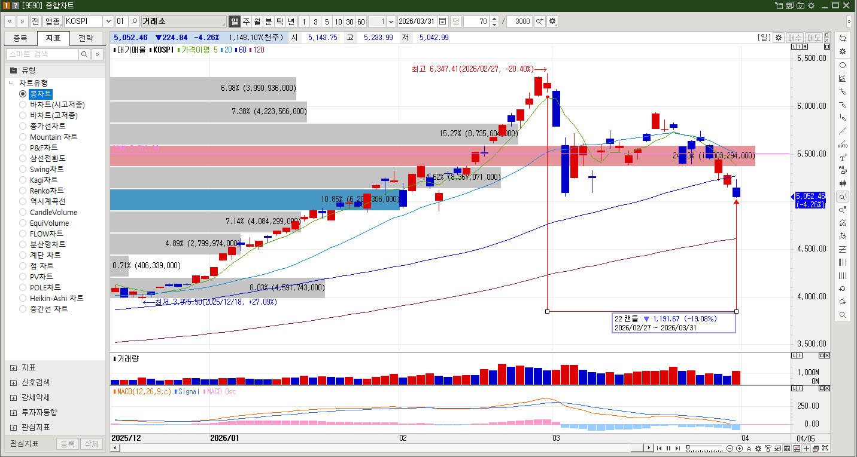857x457 pixels.
Task: Click the screenshot camera icon in title bar
Action: click(800, 5)
